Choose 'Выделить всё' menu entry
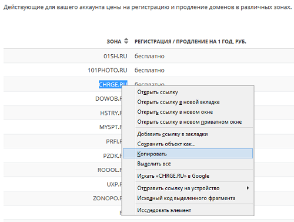Viewport: 294px width, 222px height. tap(188, 164)
